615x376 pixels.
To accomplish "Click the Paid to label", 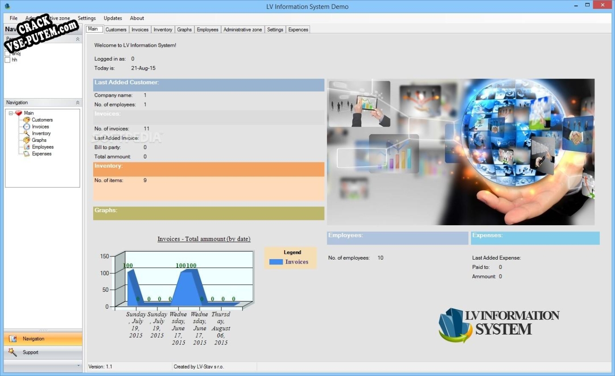I will (x=481, y=267).
